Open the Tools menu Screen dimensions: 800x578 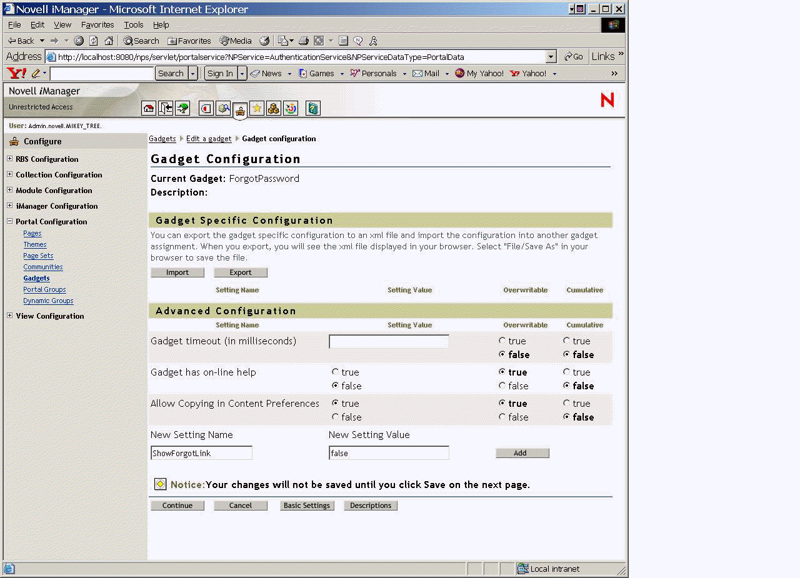[x=133, y=24]
